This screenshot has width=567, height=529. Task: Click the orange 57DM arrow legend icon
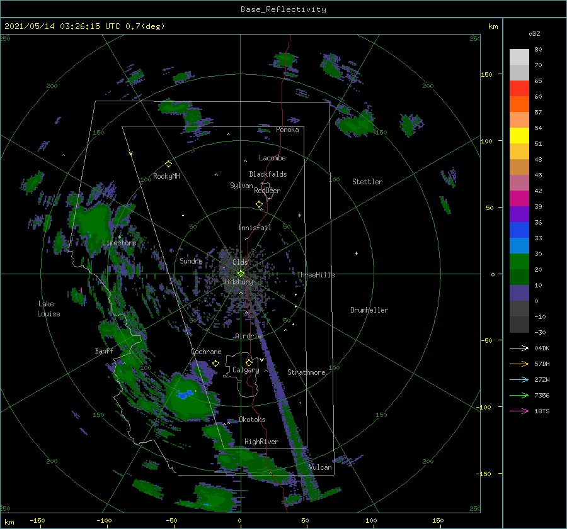(x=519, y=364)
